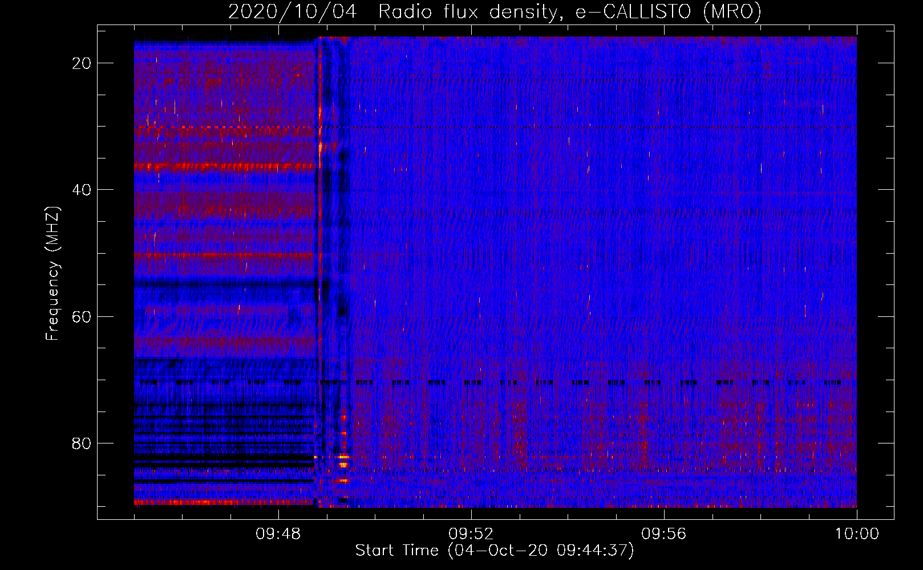Click the 09:52 time tick label
The height and width of the screenshot is (570, 923).
click(x=471, y=534)
